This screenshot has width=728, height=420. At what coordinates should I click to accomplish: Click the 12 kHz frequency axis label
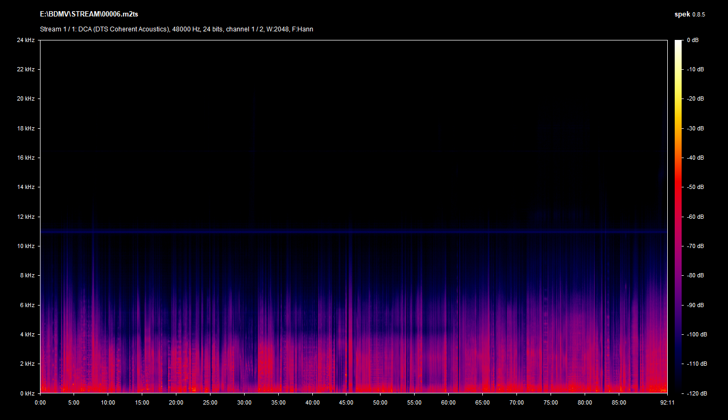(x=26, y=217)
